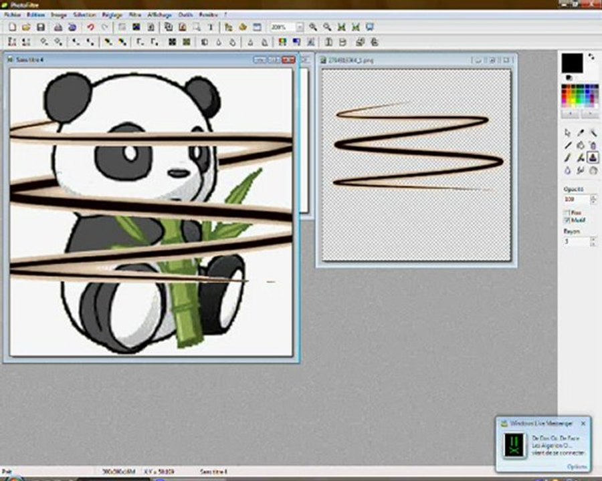Show next palette colors button

pos(589,114)
